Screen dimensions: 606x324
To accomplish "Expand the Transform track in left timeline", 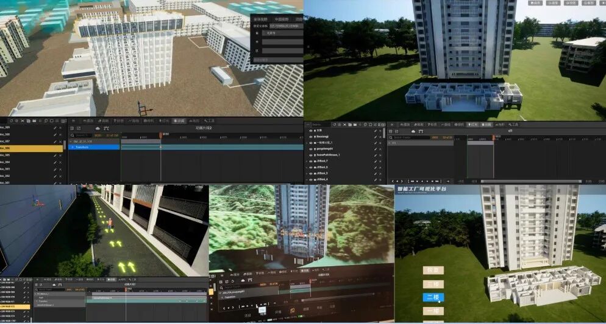I will (x=73, y=147).
